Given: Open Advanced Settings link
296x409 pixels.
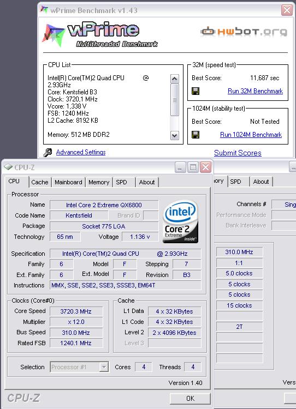Looking at the screenshot, I should point(81,152).
